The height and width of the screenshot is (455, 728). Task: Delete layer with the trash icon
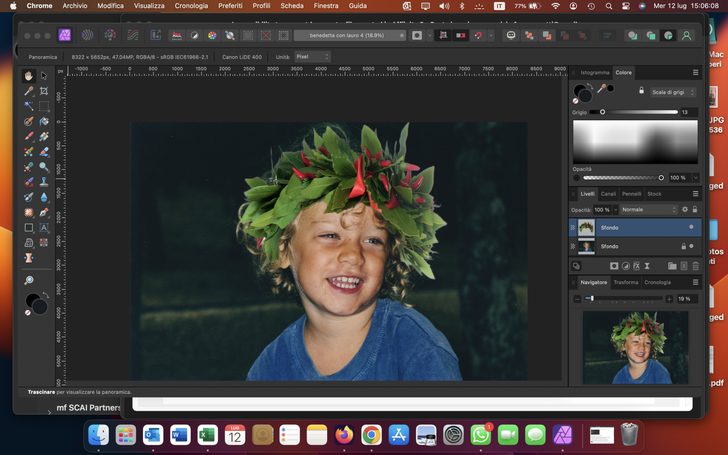[x=695, y=266]
